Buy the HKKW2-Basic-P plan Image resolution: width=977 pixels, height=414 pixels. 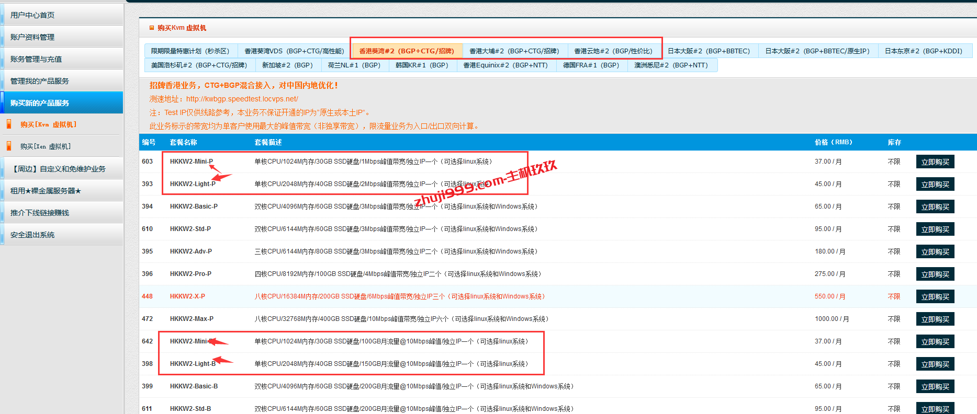point(935,207)
